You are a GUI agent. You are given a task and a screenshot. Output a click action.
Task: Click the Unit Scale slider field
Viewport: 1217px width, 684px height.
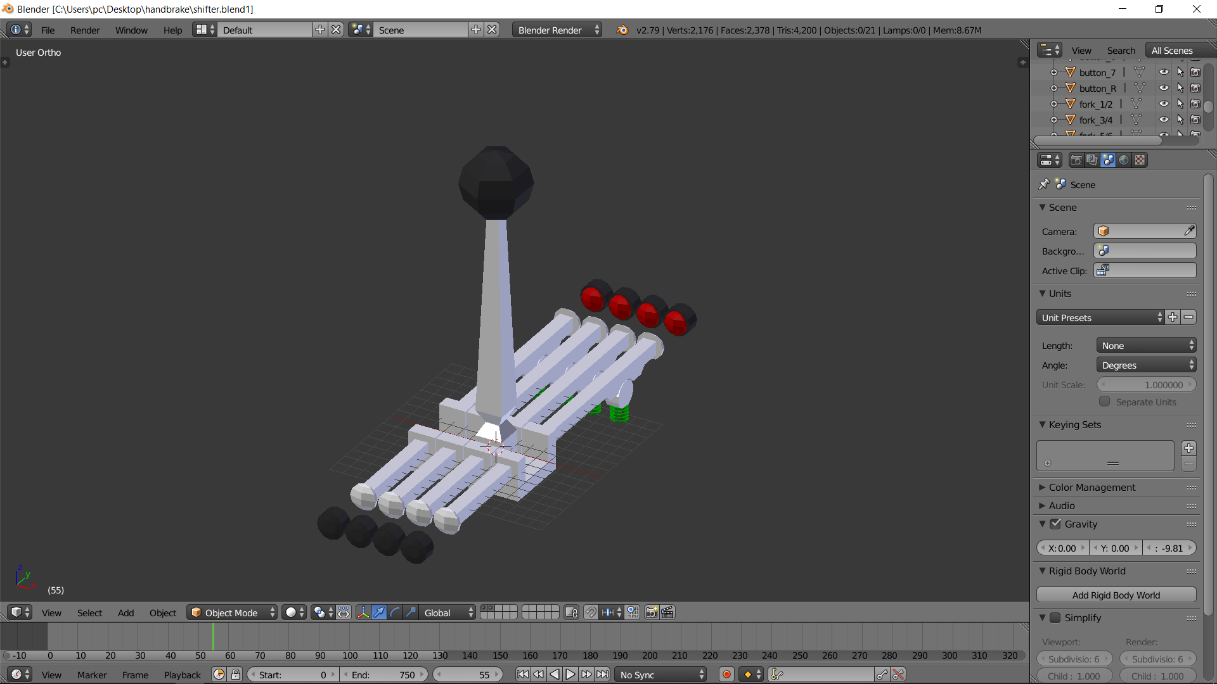coord(1146,385)
